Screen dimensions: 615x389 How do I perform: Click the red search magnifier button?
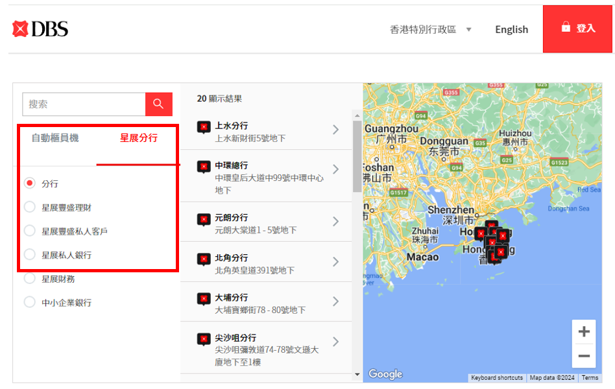point(158,104)
